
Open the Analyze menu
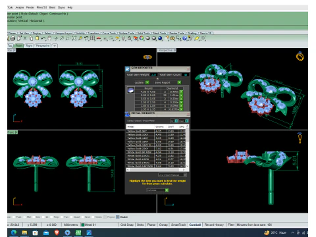point(20,7)
